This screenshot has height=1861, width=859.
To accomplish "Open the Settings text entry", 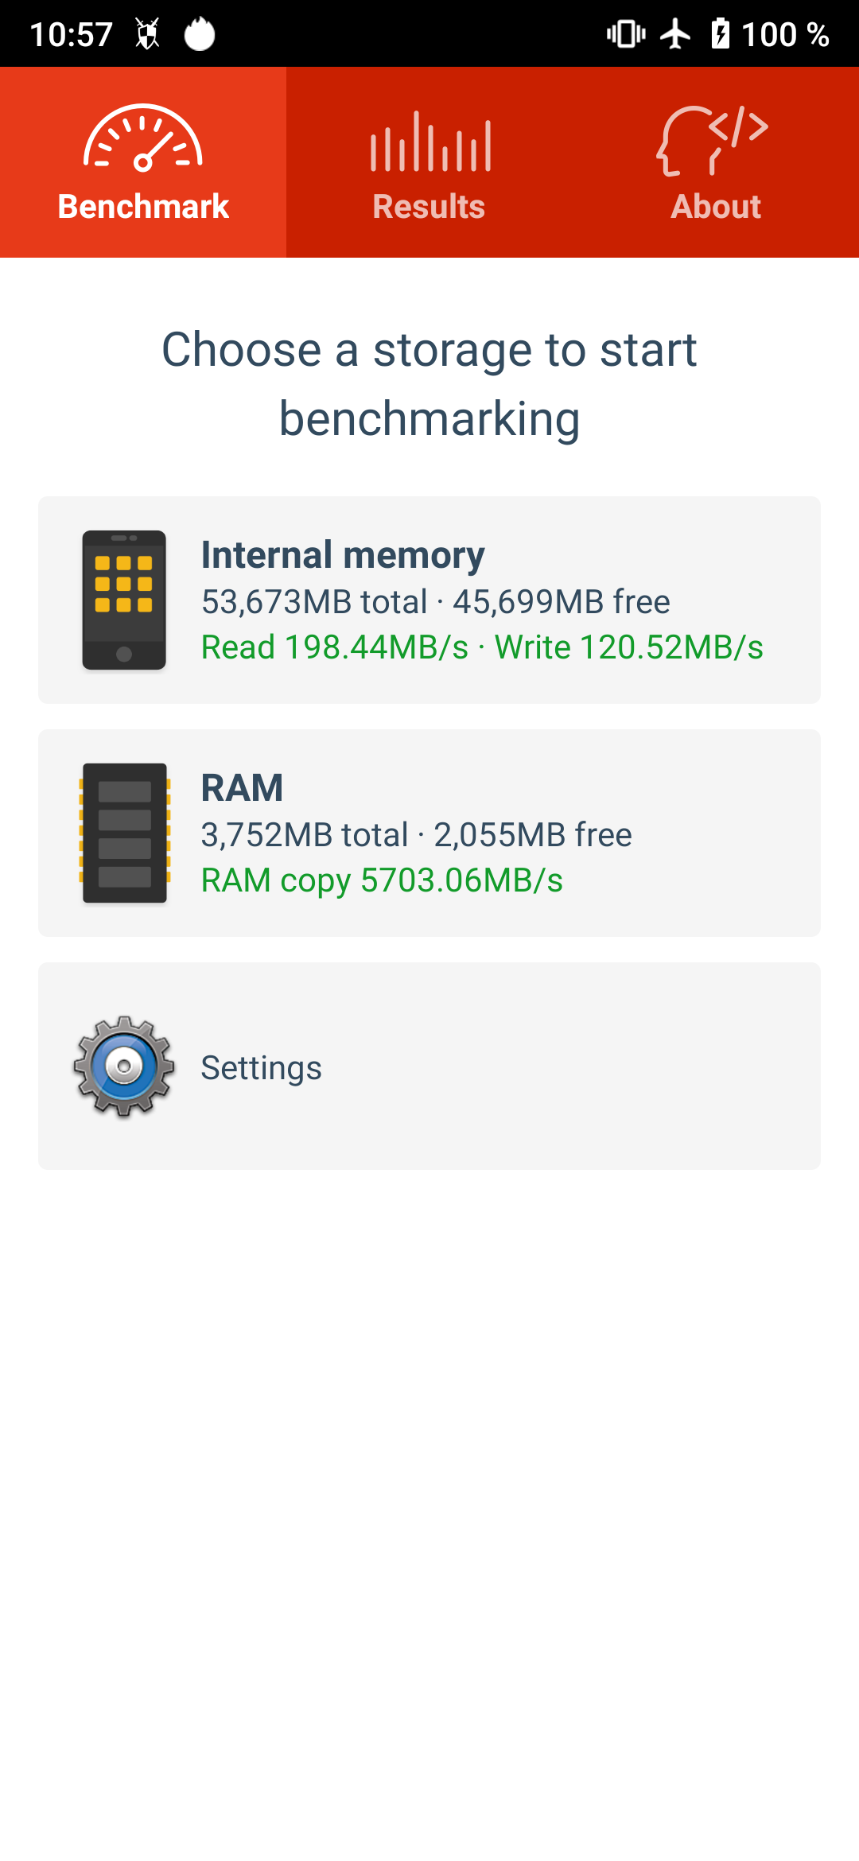I will click(261, 1067).
